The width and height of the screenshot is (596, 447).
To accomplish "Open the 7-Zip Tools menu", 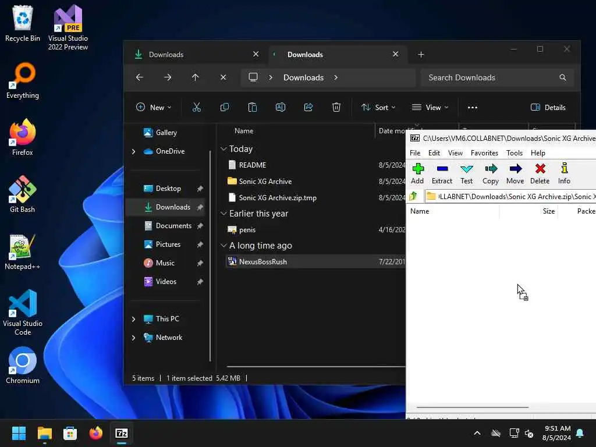I will pos(515,153).
